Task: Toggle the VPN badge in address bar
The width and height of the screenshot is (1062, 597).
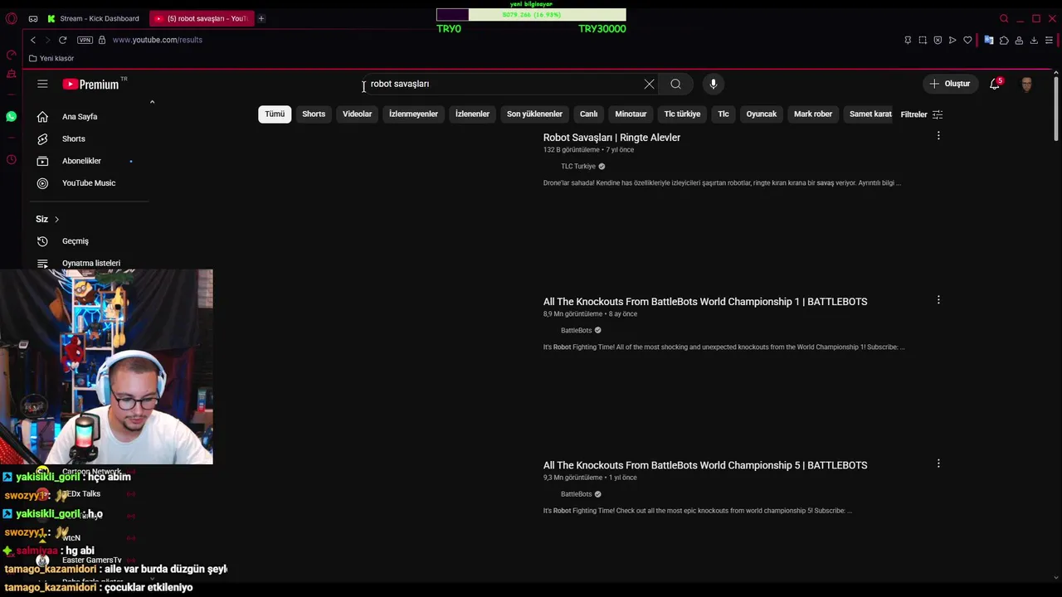Action: pos(85,40)
